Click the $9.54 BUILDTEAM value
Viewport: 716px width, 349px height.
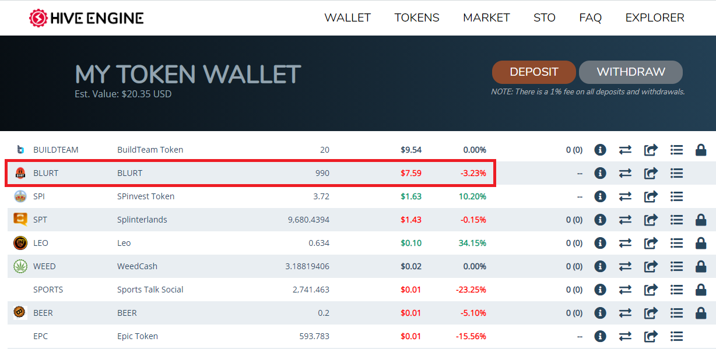(x=411, y=150)
